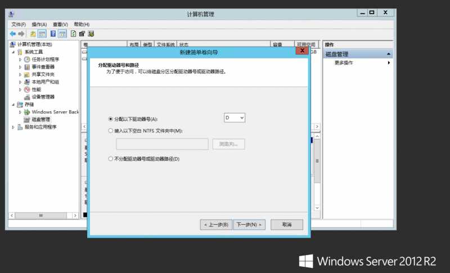This screenshot has height=273, width=450.
Task: Click the 浏览(R)... browse button
Action: coord(228,144)
